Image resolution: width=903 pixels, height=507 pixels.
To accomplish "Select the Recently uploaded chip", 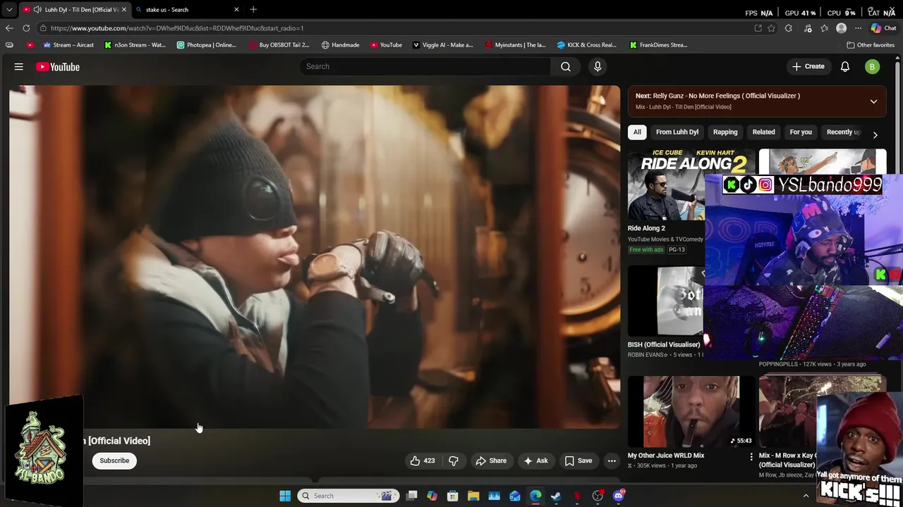I will (843, 132).
